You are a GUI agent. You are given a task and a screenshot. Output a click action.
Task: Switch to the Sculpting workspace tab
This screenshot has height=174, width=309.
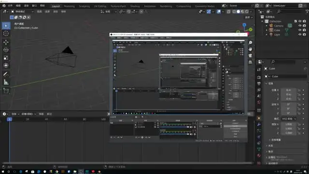point(84,6)
